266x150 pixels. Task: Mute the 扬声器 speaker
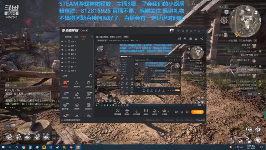point(164,112)
